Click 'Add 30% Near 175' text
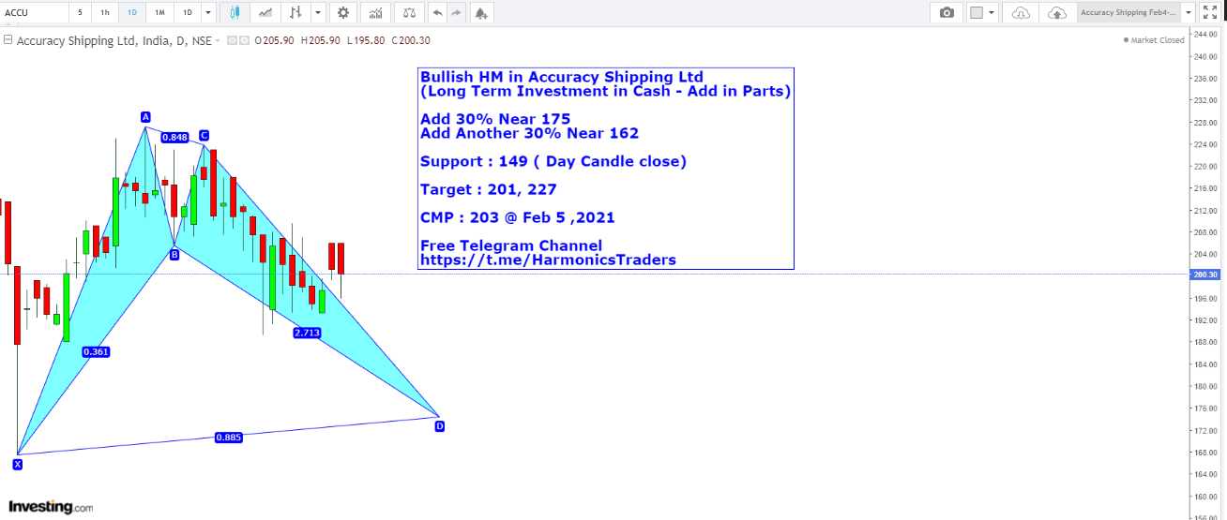This screenshot has width=1227, height=520. 495,119
